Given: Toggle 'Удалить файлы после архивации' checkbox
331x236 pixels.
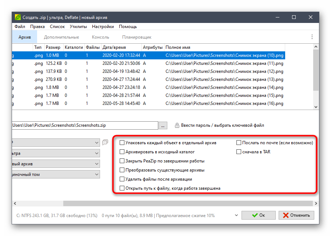Looking at the screenshot, I should coord(122,179).
